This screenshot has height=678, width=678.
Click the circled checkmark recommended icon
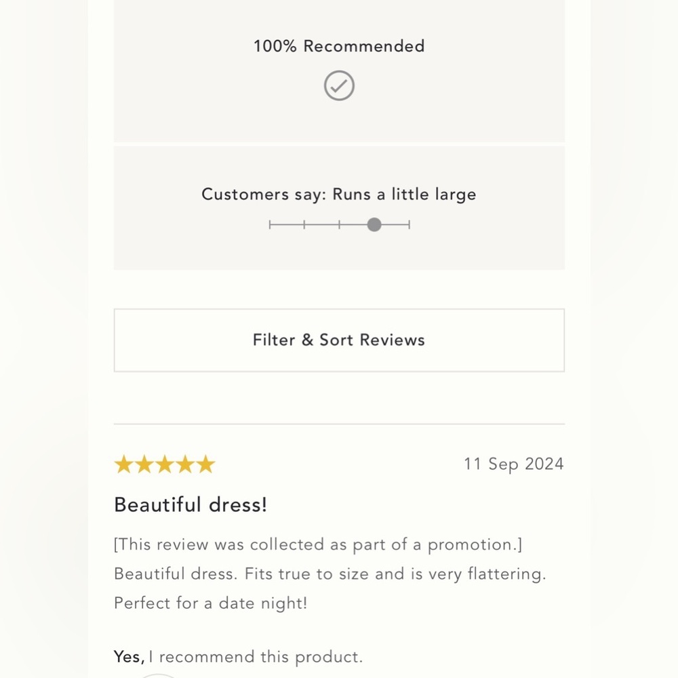pyautogui.click(x=339, y=86)
